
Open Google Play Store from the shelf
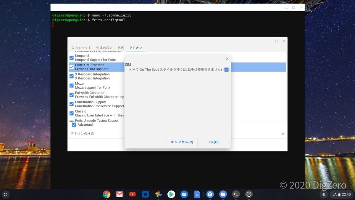[171, 194]
